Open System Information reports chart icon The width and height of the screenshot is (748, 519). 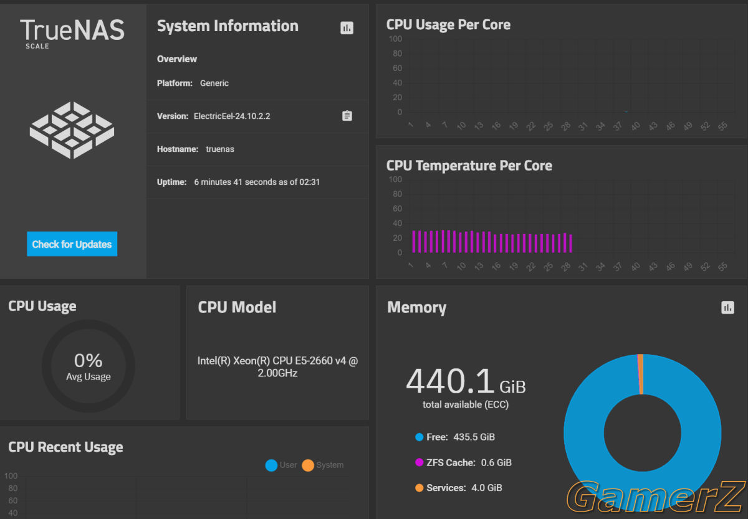click(347, 28)
